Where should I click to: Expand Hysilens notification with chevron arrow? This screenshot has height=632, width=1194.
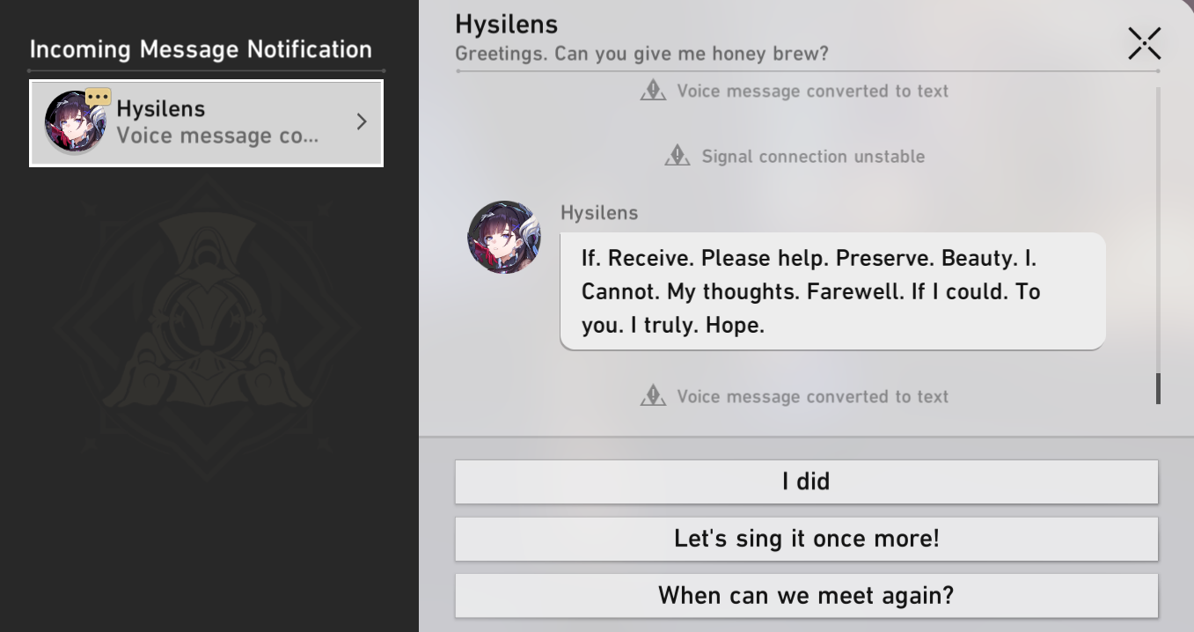pos(361,122)
